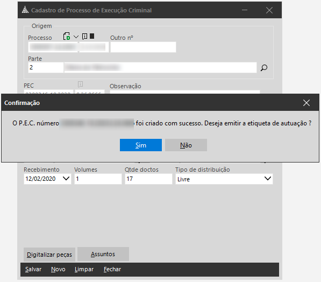
Task: Open the Assuntos button
Action: [x=103, y=254]
